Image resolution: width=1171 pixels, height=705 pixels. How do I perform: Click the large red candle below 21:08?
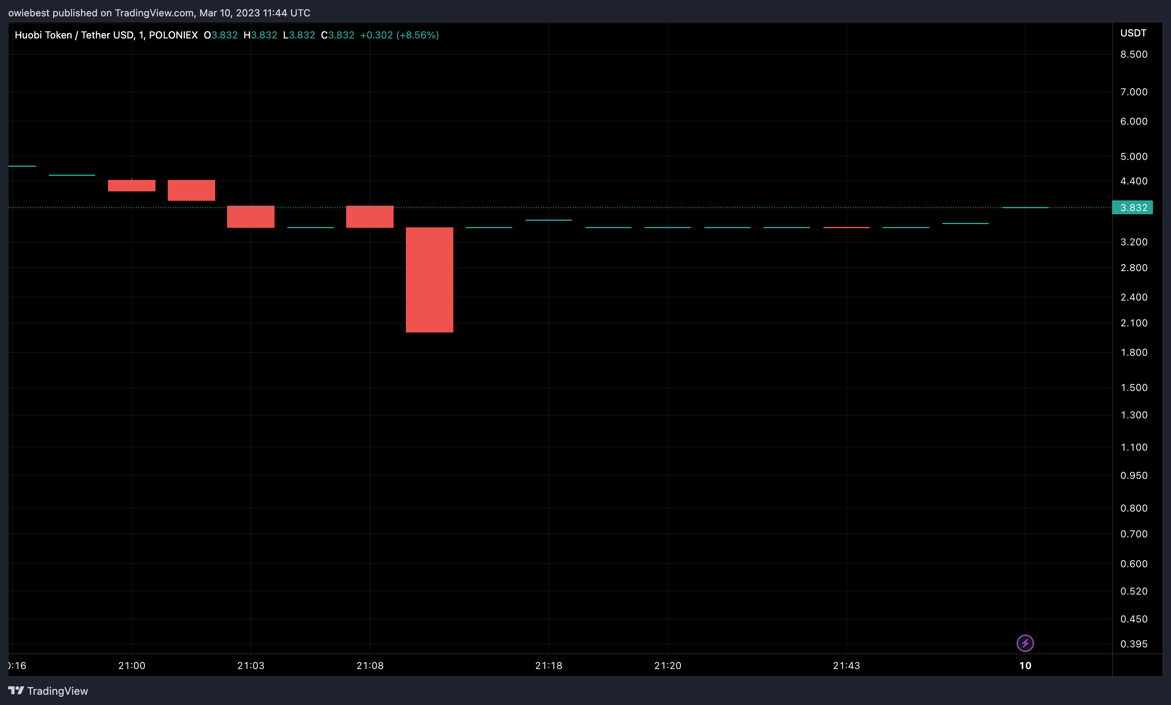[x=429, y=280]
